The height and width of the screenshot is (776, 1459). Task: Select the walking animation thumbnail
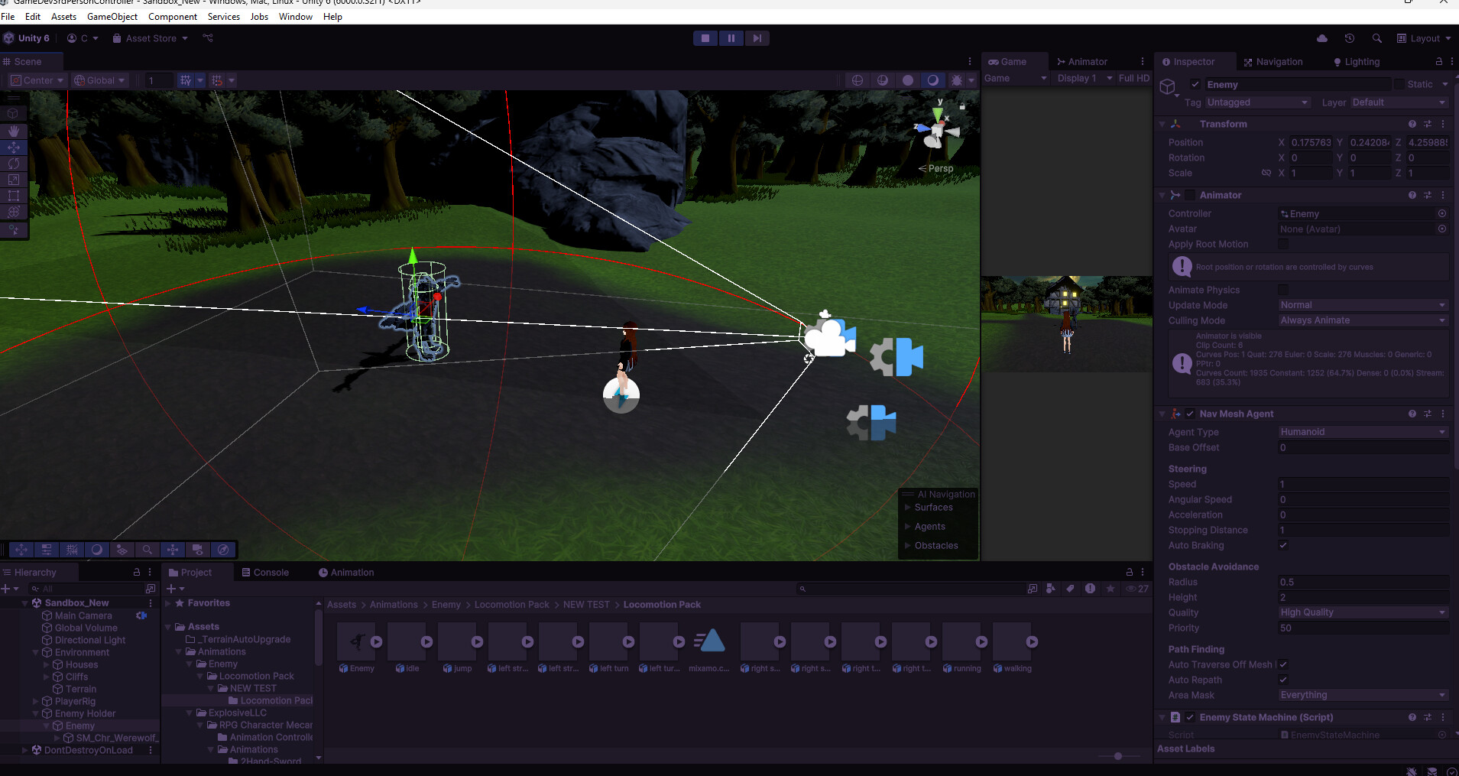click(x=1012, y=642)
